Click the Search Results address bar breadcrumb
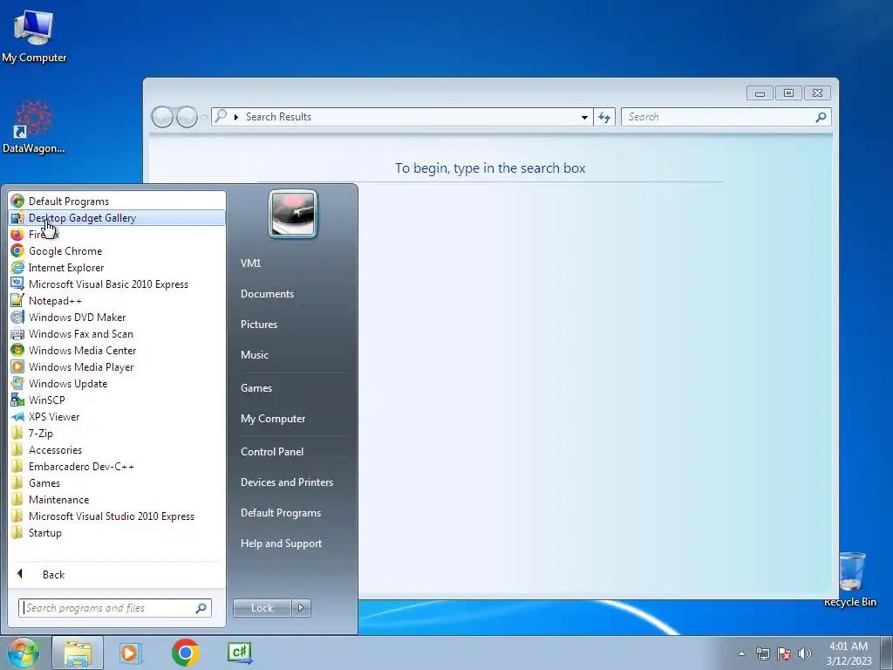Viewport: 893px width, 670px height. coord(278,117)
